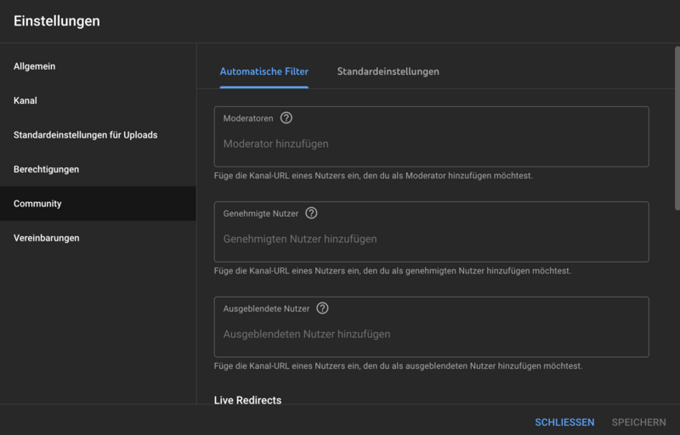Click the Ausgeblendeten Nutzer hinzufügen field
Image resolution: width=680 pixels, height=435 pixels.
[x=431, y=335]
